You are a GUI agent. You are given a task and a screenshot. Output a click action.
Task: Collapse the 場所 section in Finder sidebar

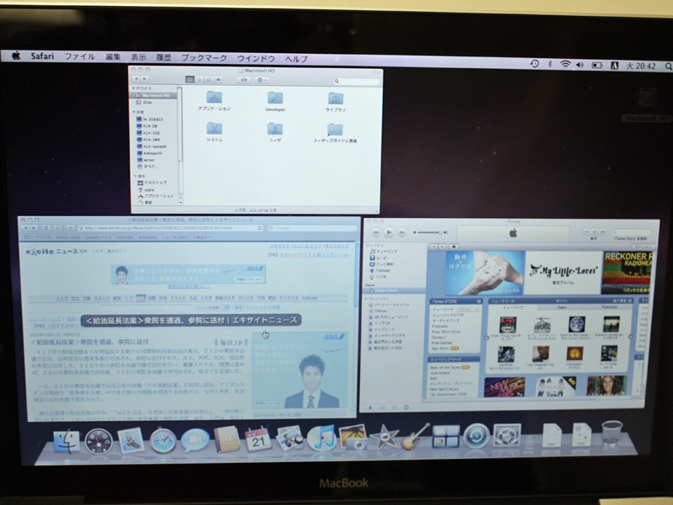click(x=135, y=176)
